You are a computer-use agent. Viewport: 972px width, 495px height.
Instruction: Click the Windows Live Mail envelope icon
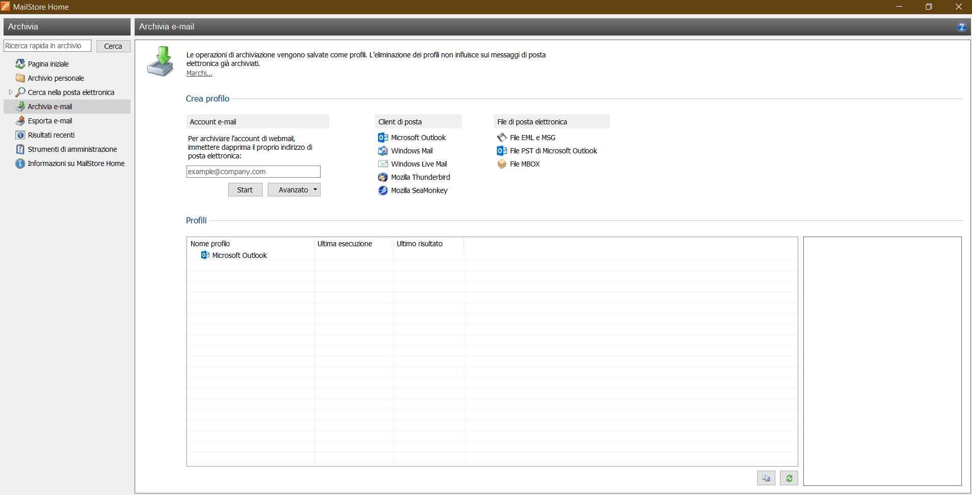(x=383, y=164)
